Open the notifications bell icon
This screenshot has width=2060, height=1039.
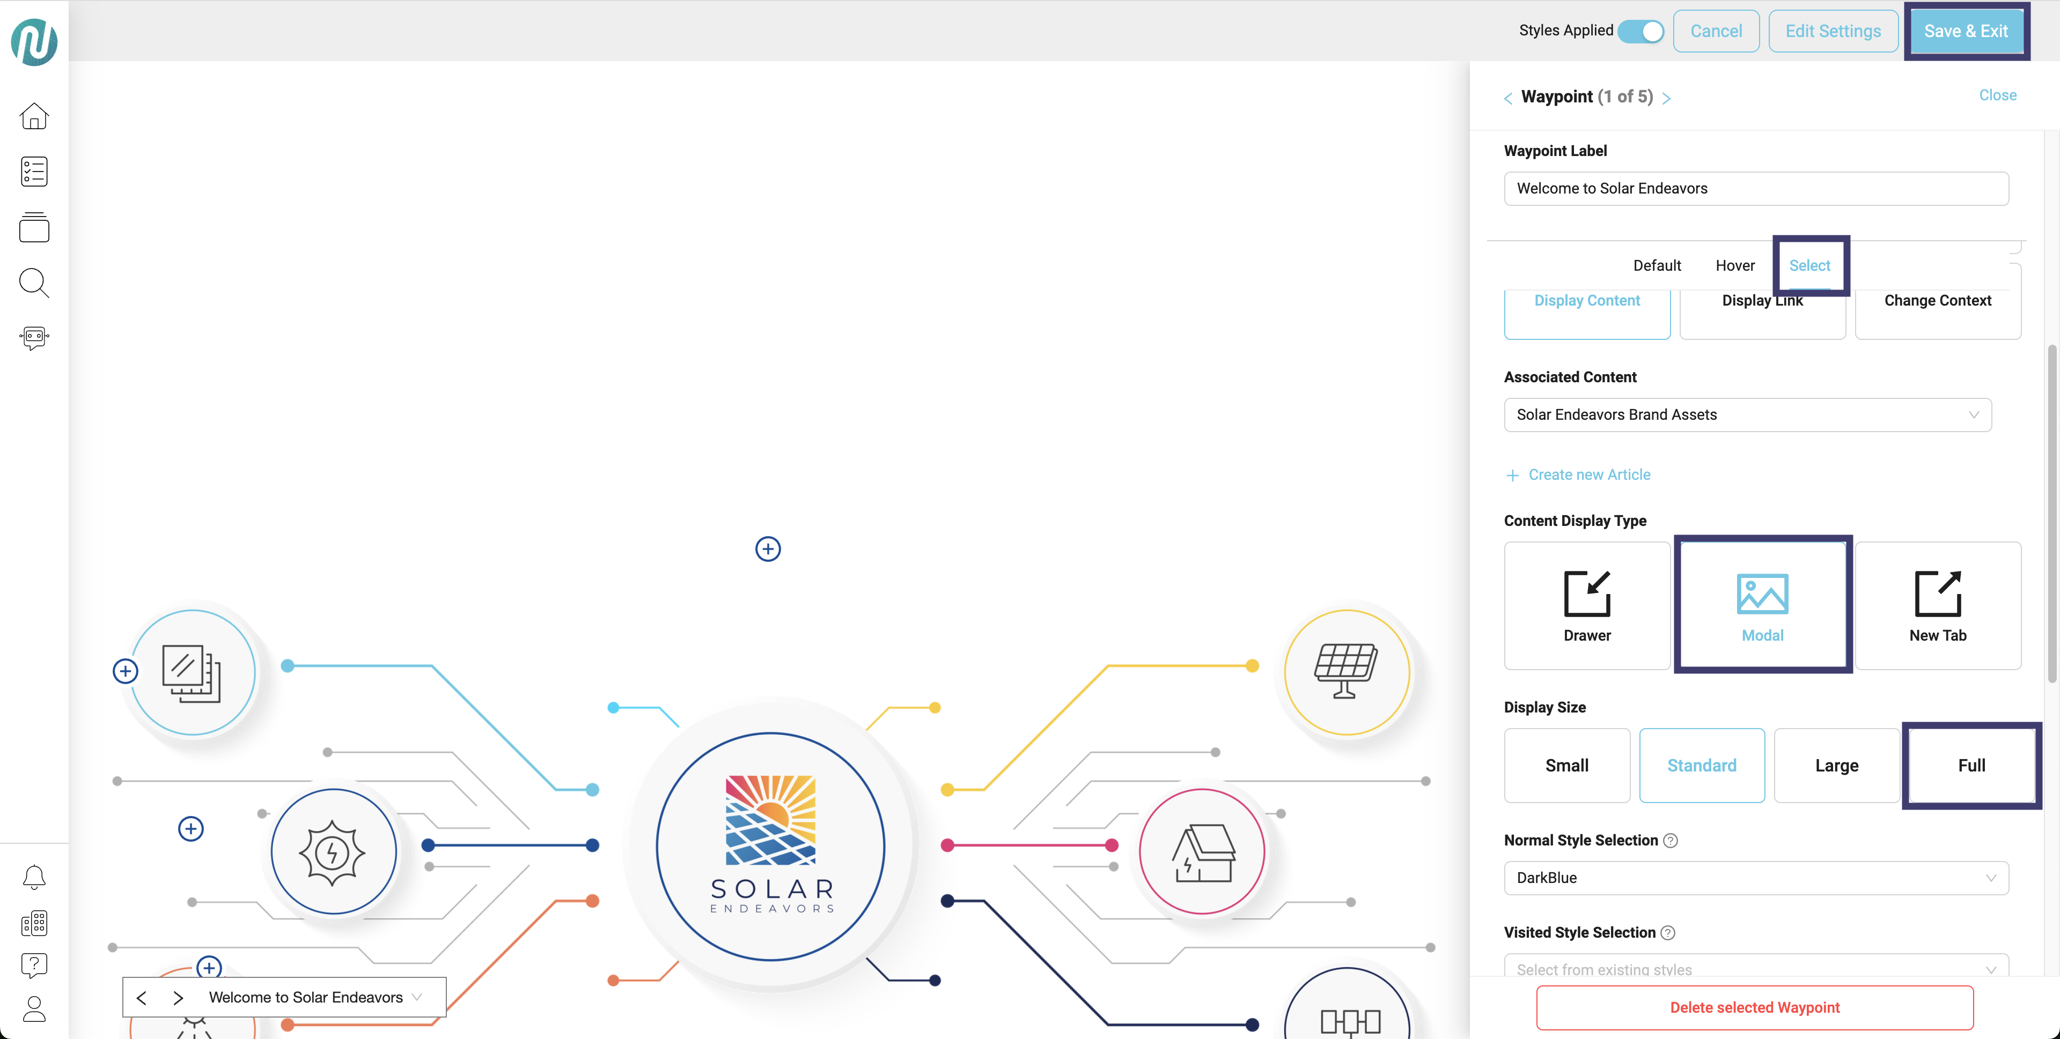(x=34, y=878)
